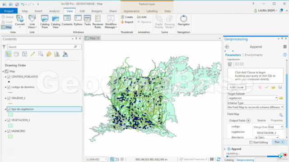Viewport: 289px width, 162px height.
Task: Switch to the Analysis ribbon tab
Action: click(54, 11)
